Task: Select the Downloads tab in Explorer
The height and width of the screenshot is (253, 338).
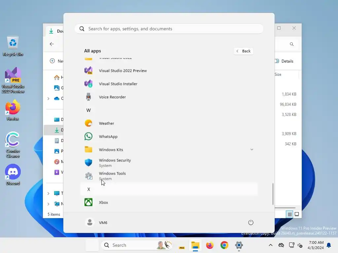Action: click(x=55, y=31)
